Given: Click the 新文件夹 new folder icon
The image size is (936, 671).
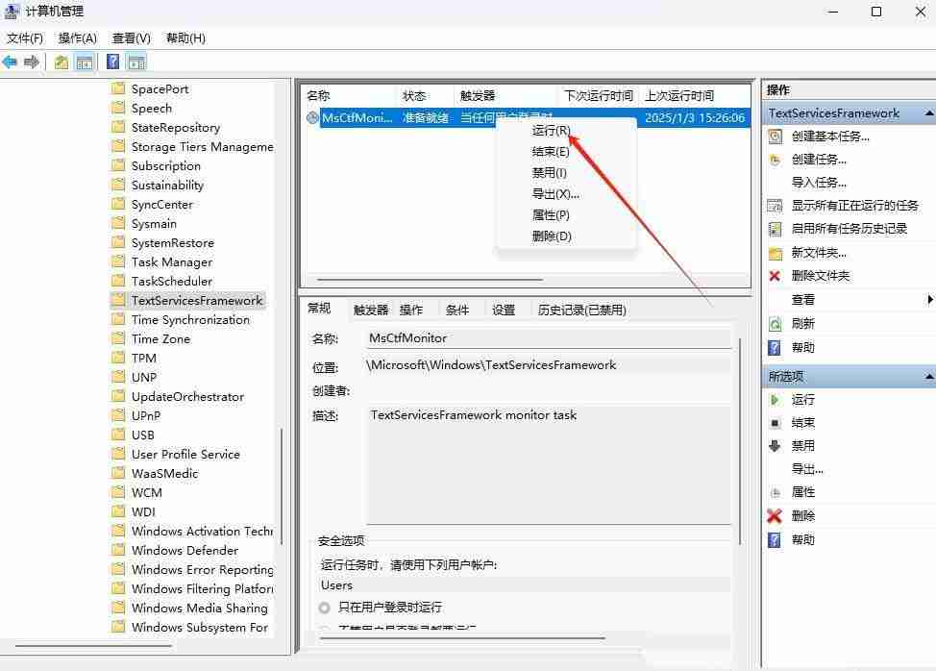Looking at the screenshot, I should [776, 253].
